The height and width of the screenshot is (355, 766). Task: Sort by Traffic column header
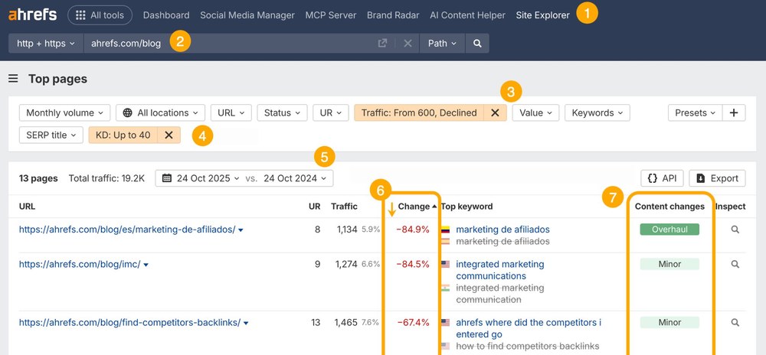coord(344,207)
